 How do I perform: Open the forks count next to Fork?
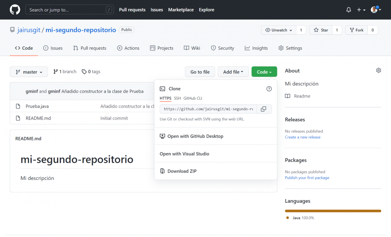point(373,30)
